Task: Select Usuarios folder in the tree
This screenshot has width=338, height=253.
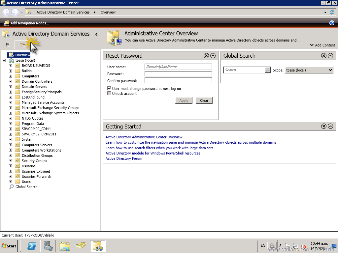Action: (x=28, y=166)
